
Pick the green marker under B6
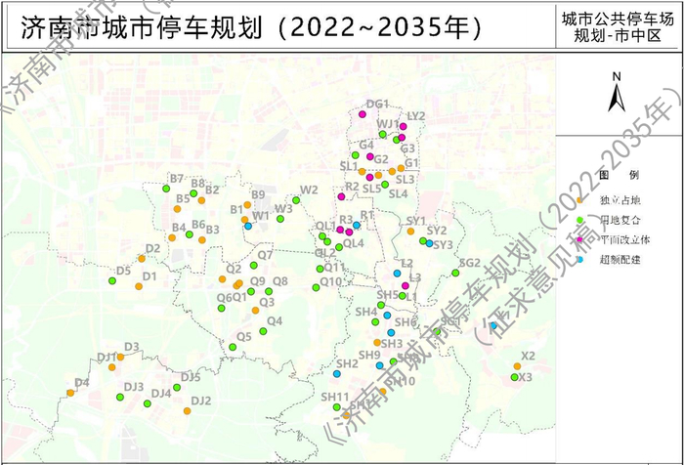pyautogui.click(x=190, y=234)
